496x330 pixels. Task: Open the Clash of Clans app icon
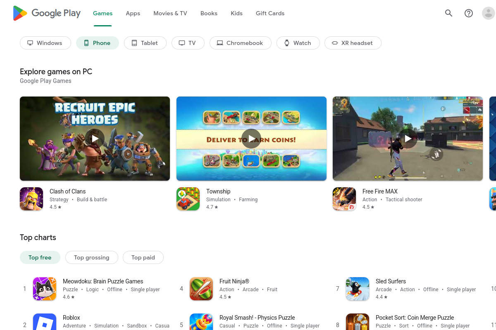[31, 199]
